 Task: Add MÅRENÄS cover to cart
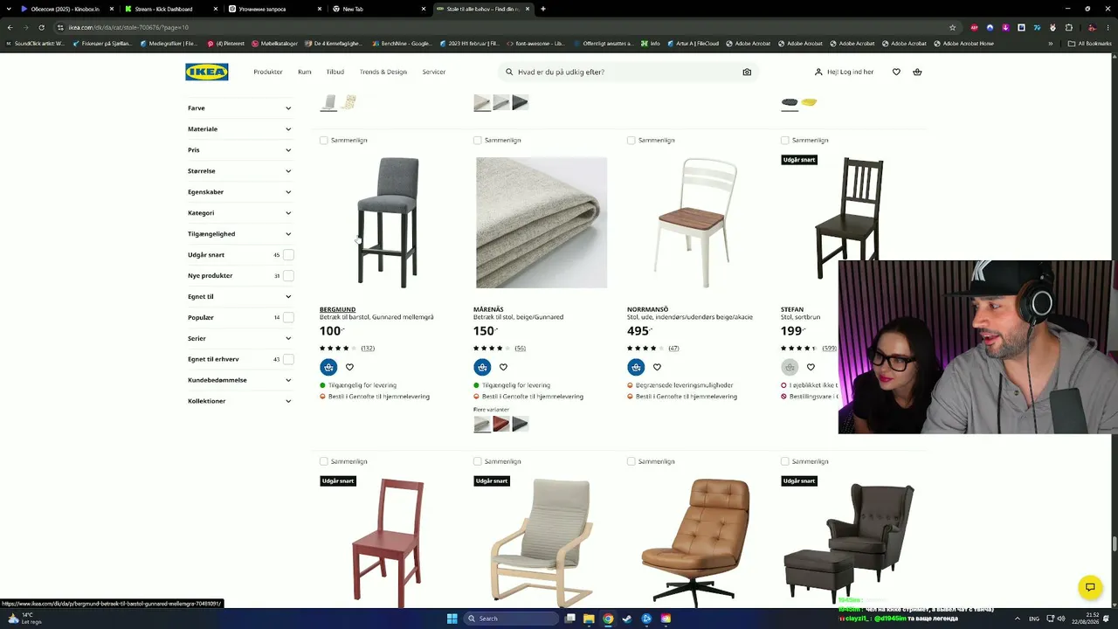coord(482,367)
